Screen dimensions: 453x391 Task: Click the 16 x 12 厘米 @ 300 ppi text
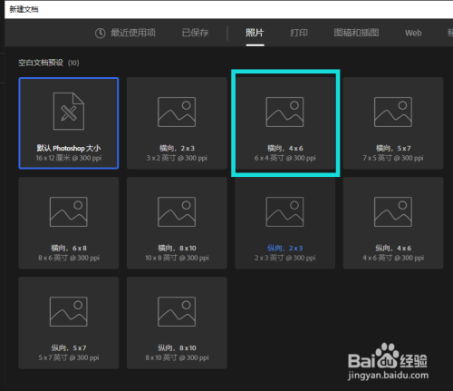69,158
